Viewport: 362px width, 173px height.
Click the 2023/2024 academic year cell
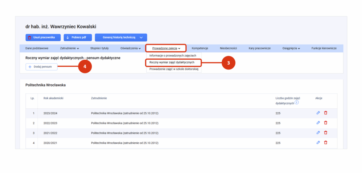pyautogui.click(x=50, y=113)
